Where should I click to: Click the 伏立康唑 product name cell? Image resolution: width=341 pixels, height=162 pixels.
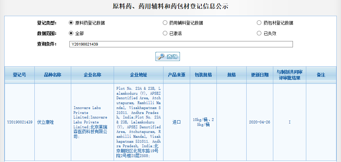[53, 122]
